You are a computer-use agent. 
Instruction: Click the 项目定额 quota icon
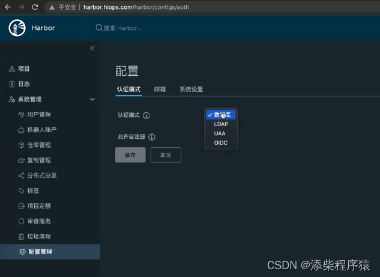click(x=22, y=206)
